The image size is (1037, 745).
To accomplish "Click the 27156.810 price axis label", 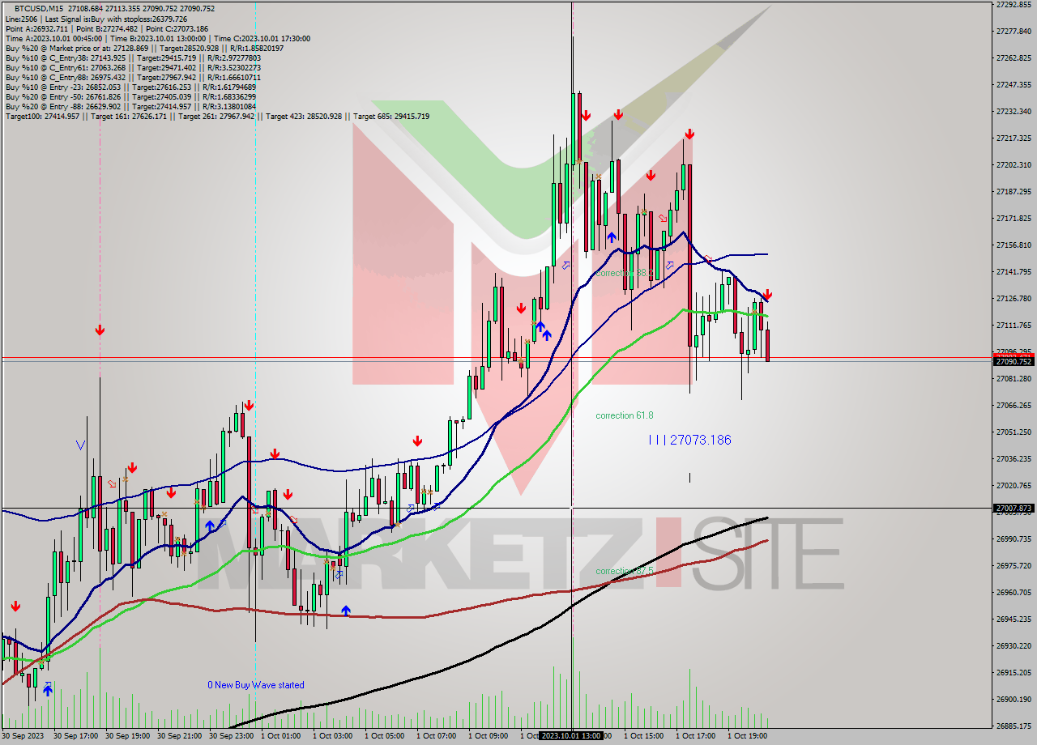I will 1014,245.
